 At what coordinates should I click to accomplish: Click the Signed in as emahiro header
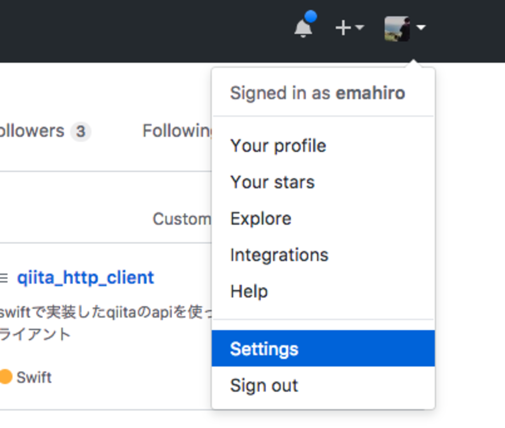(x=317, y=93)
